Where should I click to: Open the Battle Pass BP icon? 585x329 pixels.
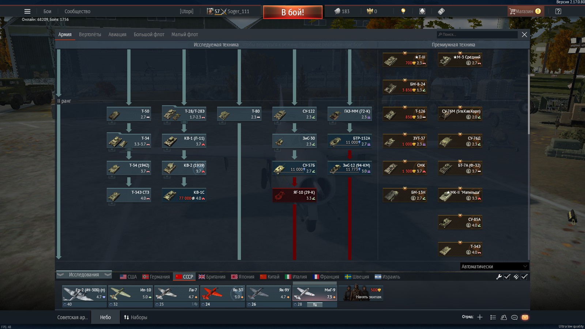click(441, 11)
